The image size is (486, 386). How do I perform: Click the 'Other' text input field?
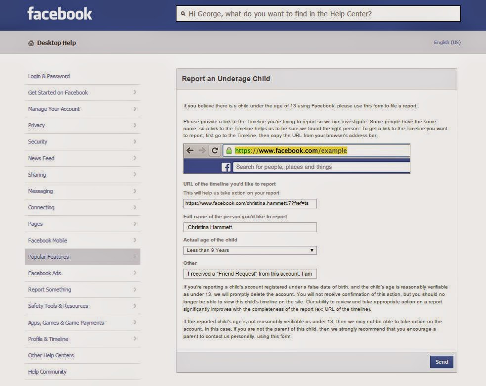[250, 274]
